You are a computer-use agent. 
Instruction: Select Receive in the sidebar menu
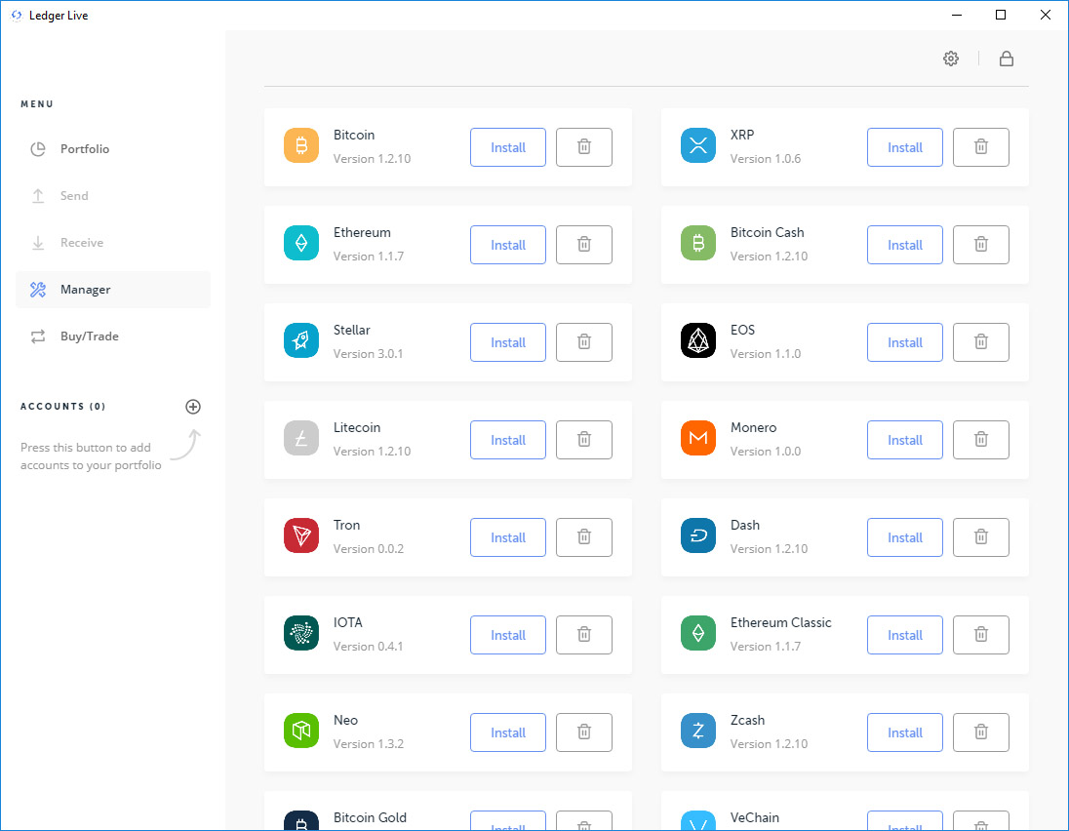(113, 243)
